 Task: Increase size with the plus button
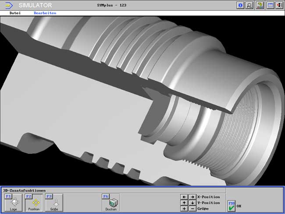pyautogui.click(x=184, y=209)
